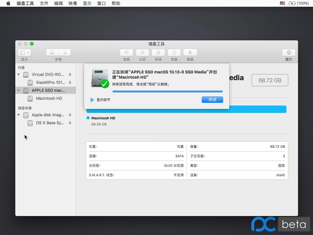Click the Macintosh HD volume icon in sidebar
Screen dimensions: 313x235
point(30,99)
